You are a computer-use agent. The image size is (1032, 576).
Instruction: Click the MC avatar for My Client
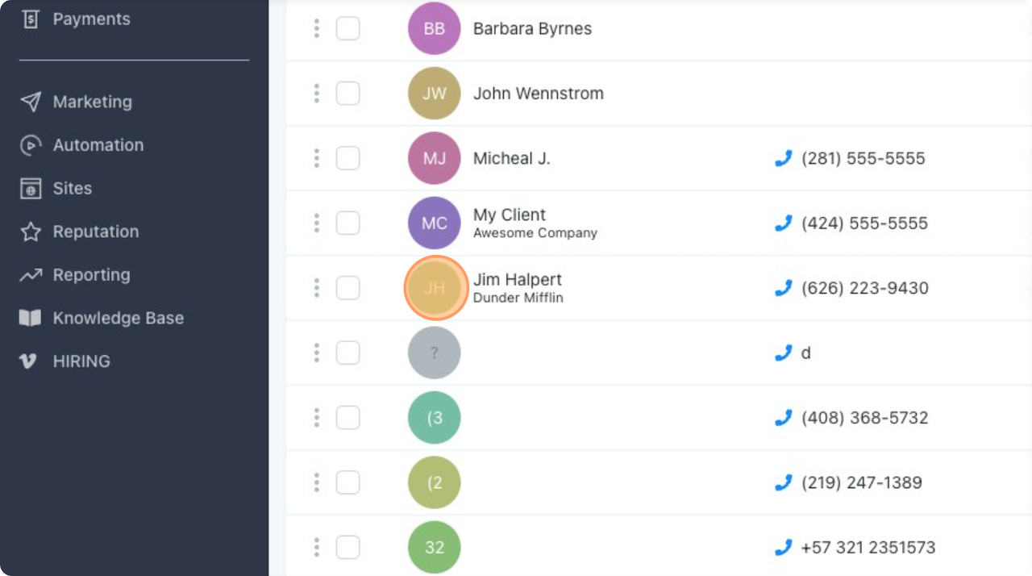(434, 223)
